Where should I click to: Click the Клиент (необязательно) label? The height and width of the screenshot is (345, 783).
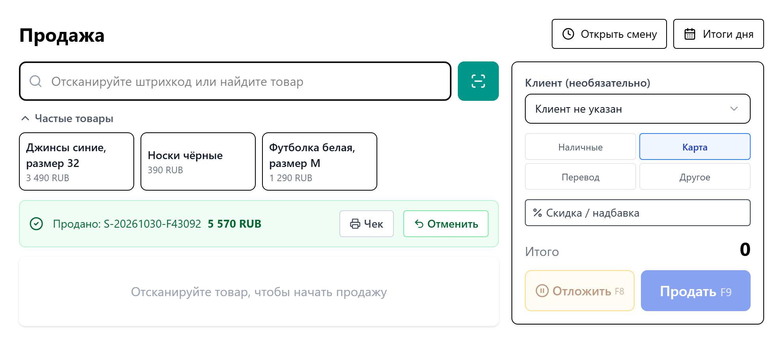[587, 83]
